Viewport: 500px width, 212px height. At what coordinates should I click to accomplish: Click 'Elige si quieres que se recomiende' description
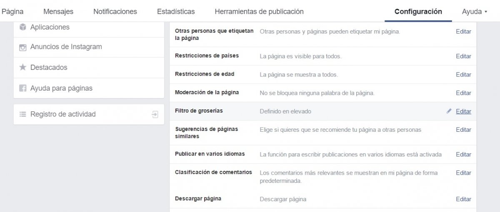pyautogui.click(x=340, y=130)
